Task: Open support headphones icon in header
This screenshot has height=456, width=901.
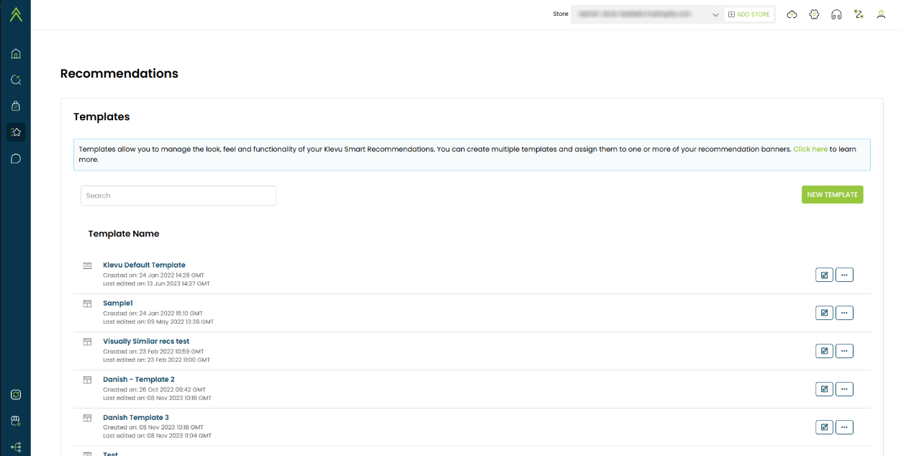Action: [x=836, y=14]
